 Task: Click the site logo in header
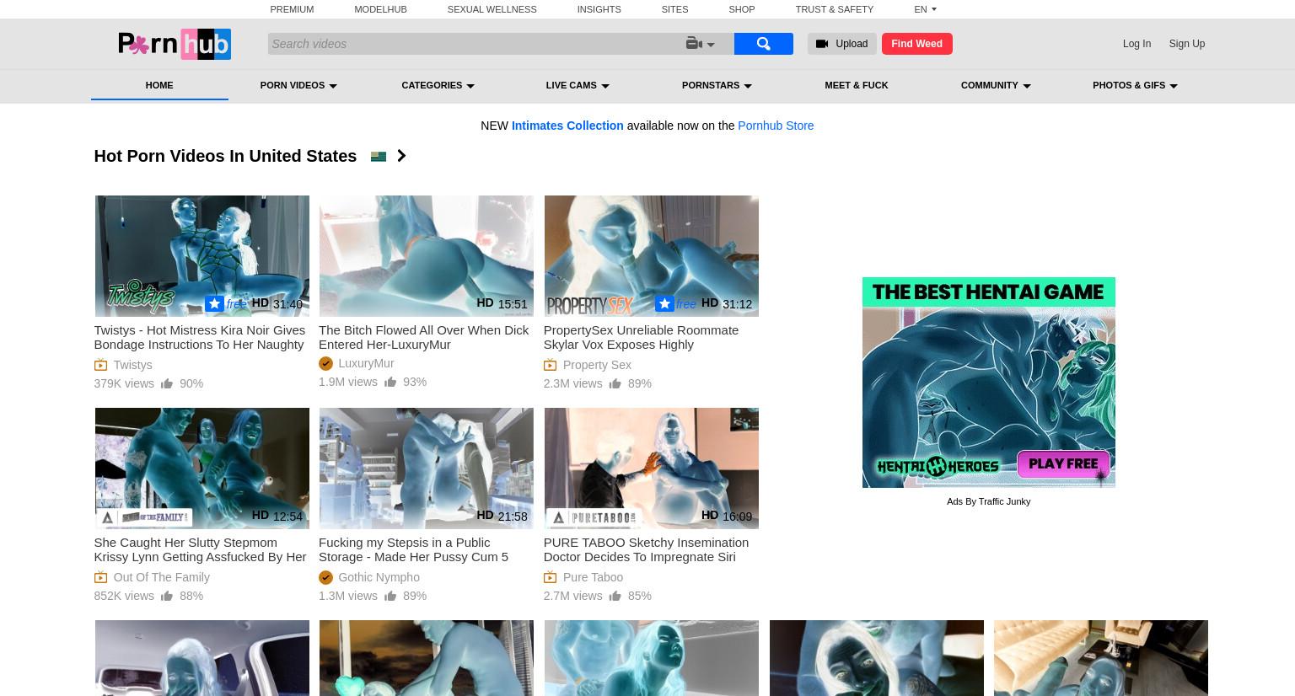pos(175,44)
